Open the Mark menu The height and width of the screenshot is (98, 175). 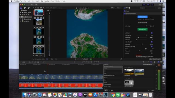[37, 1]
